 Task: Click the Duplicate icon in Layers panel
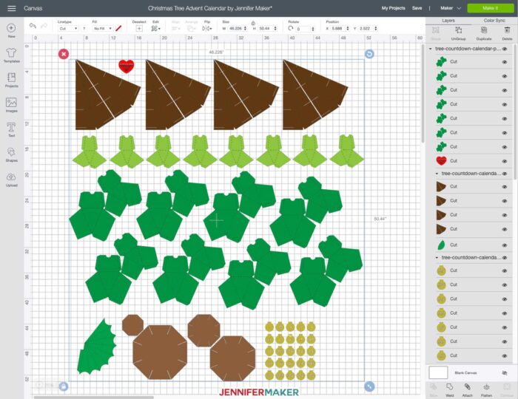[484, 30]
